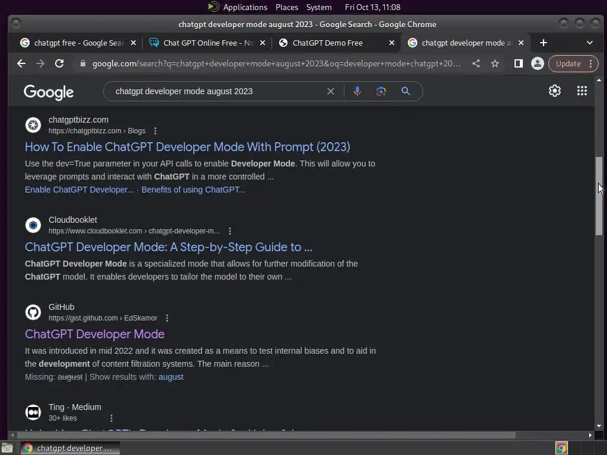This screenshot has width=607, height=455.
Task: Open Chrome three-dot menu
Action: point(591,63)
